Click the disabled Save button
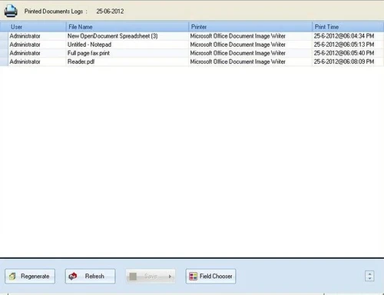The image size is (384, 295). pos(151,276)
